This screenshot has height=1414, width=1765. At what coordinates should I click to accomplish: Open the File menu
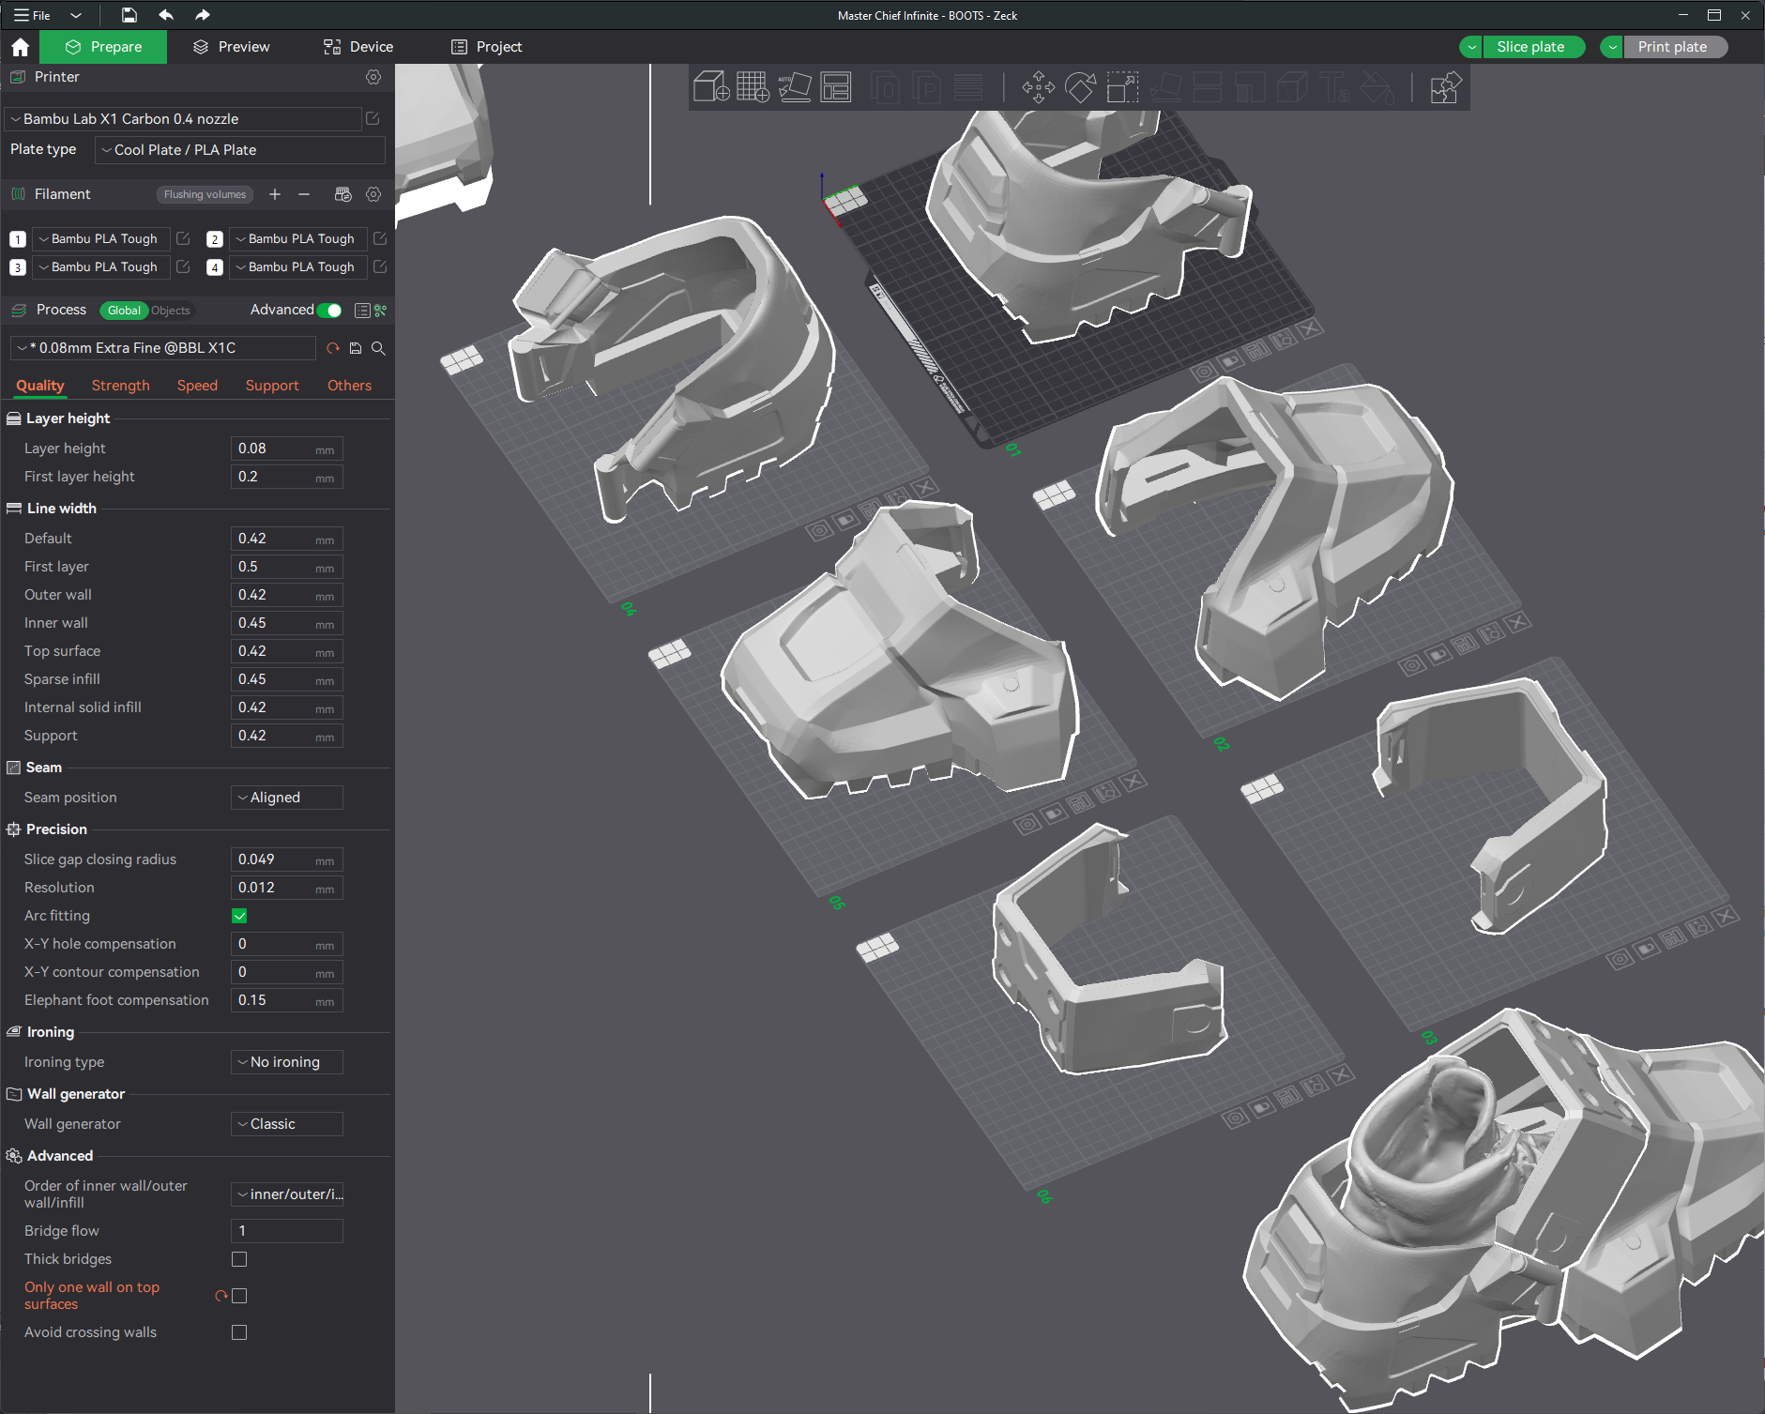(33, 15)
